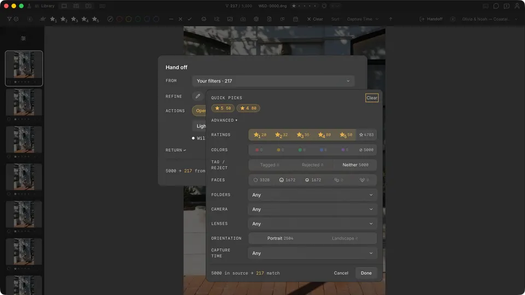
Task: Click the single image view icon
Action: (64, 6)
